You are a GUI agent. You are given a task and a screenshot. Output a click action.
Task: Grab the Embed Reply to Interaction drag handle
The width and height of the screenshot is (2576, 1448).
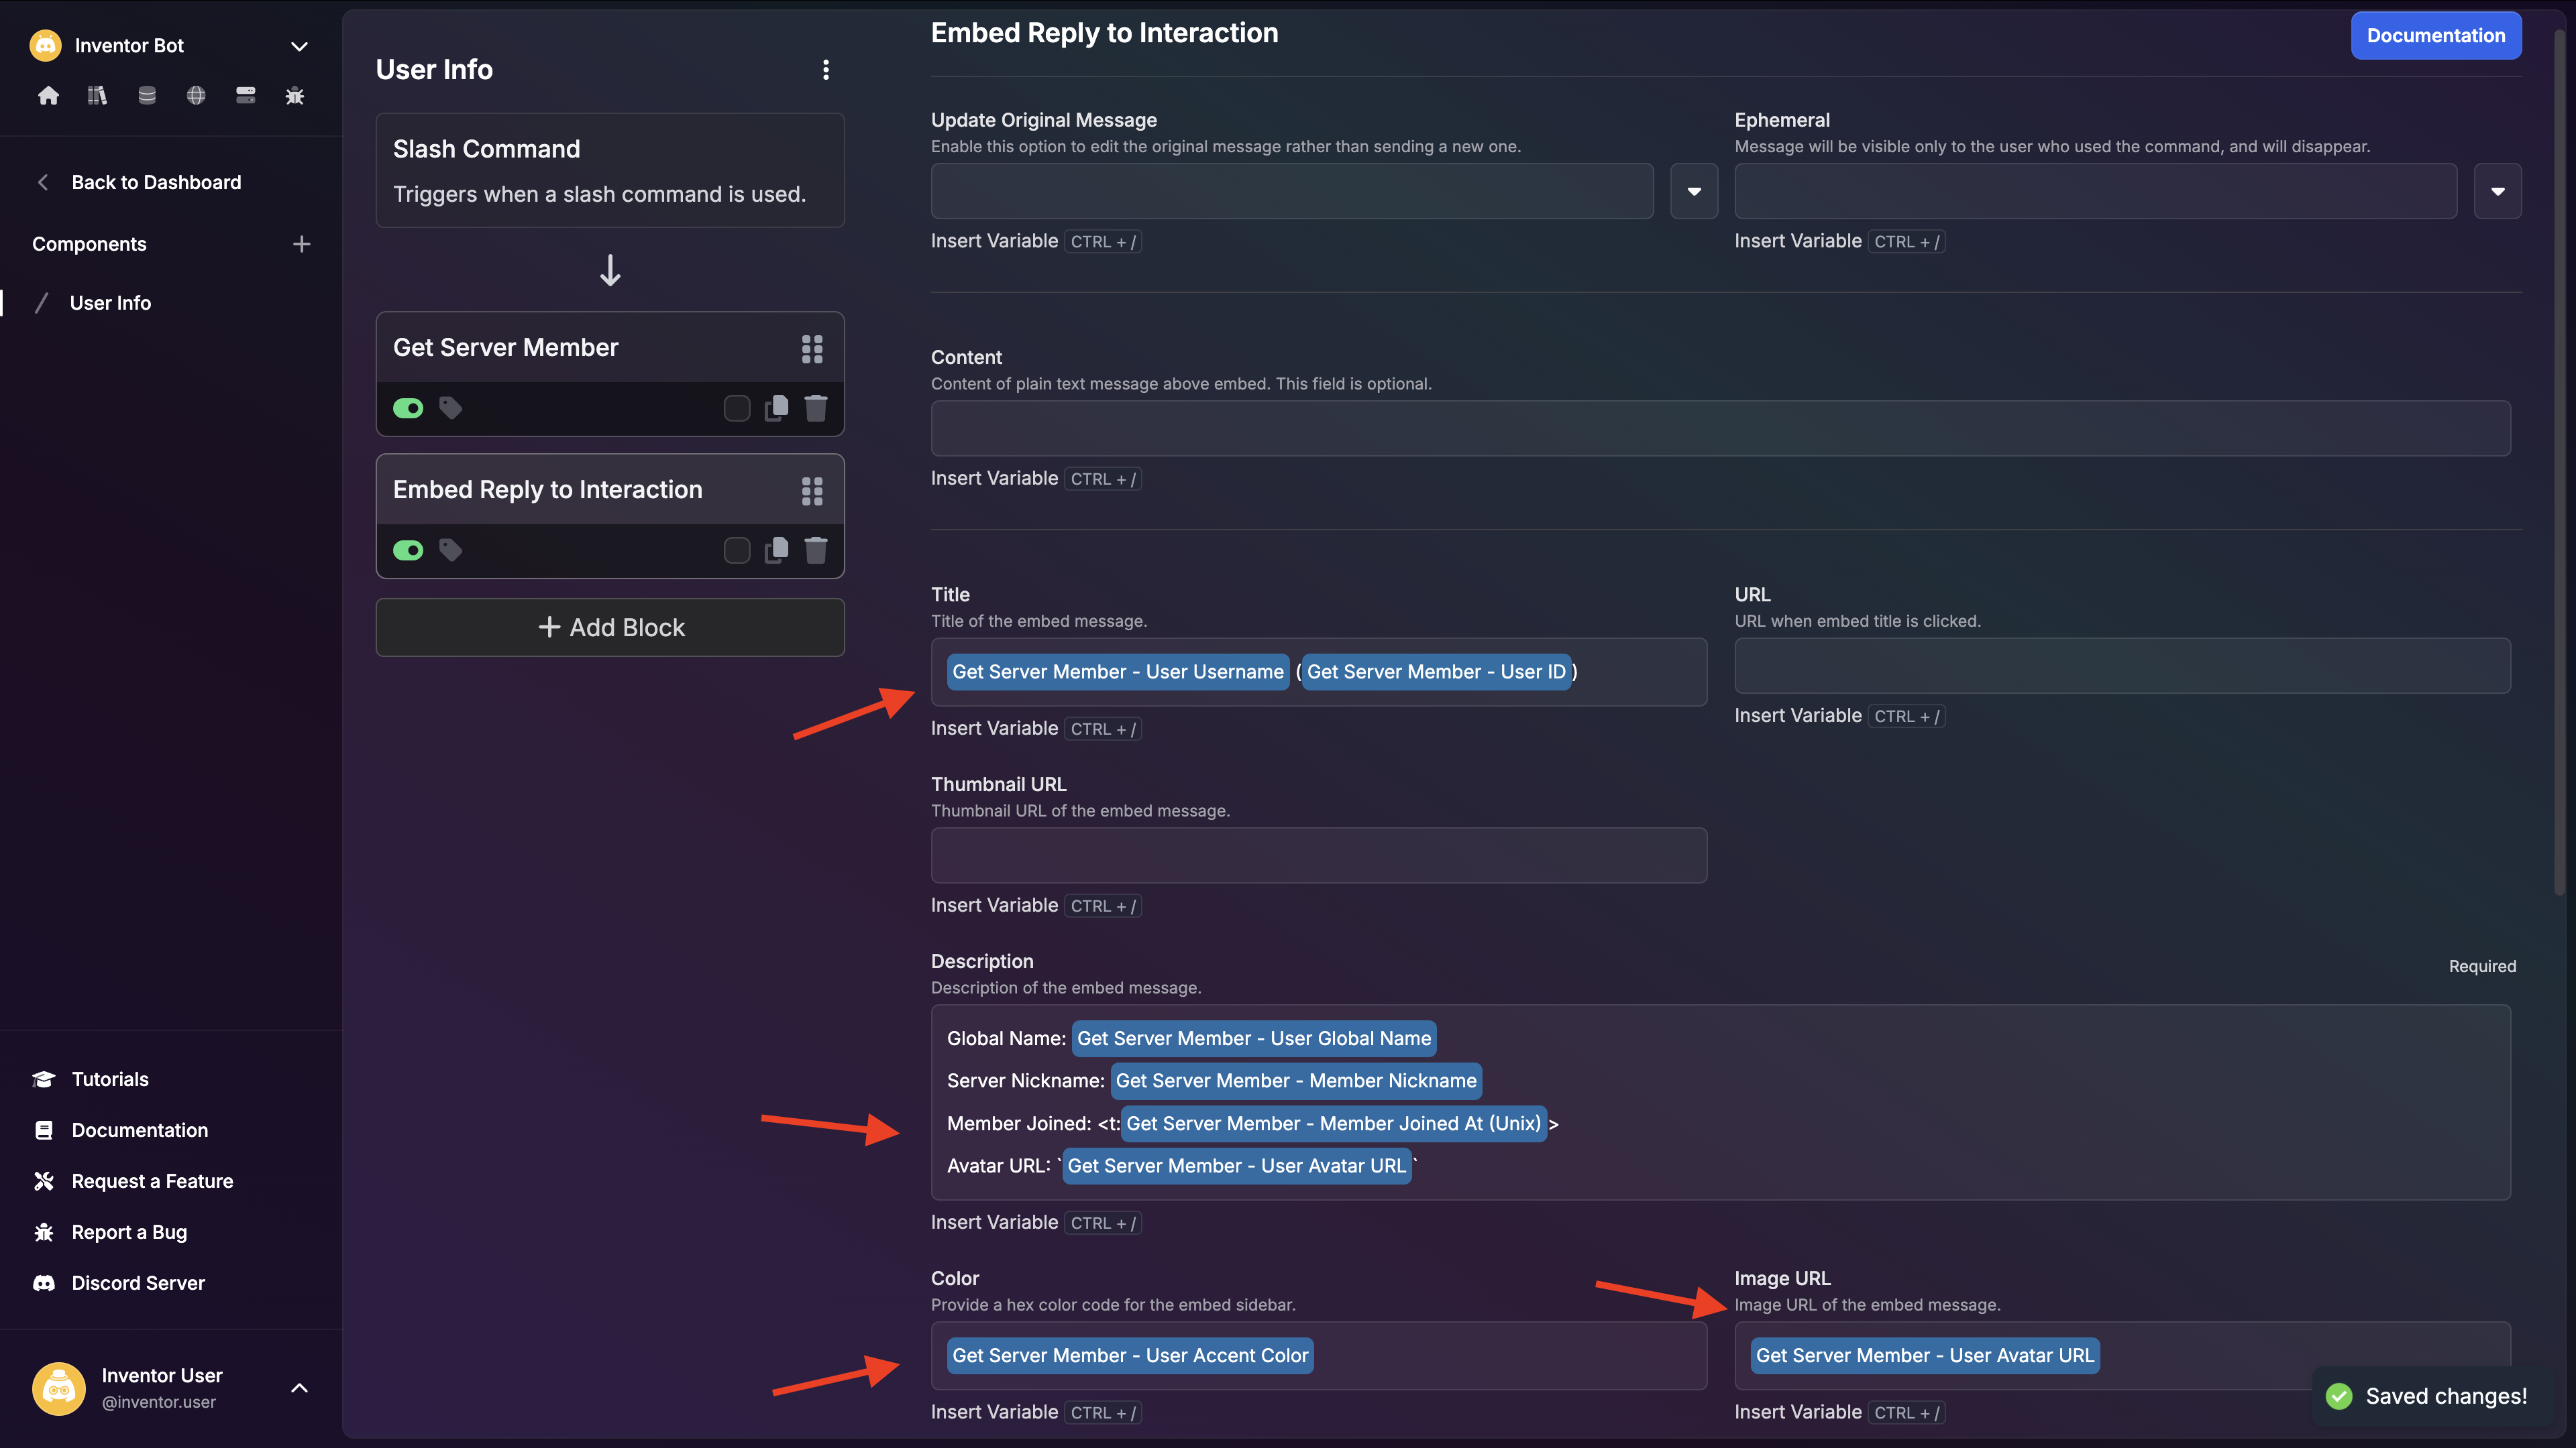(812, 491)
